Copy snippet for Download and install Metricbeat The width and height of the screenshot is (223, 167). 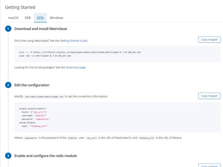coord(209,40)
